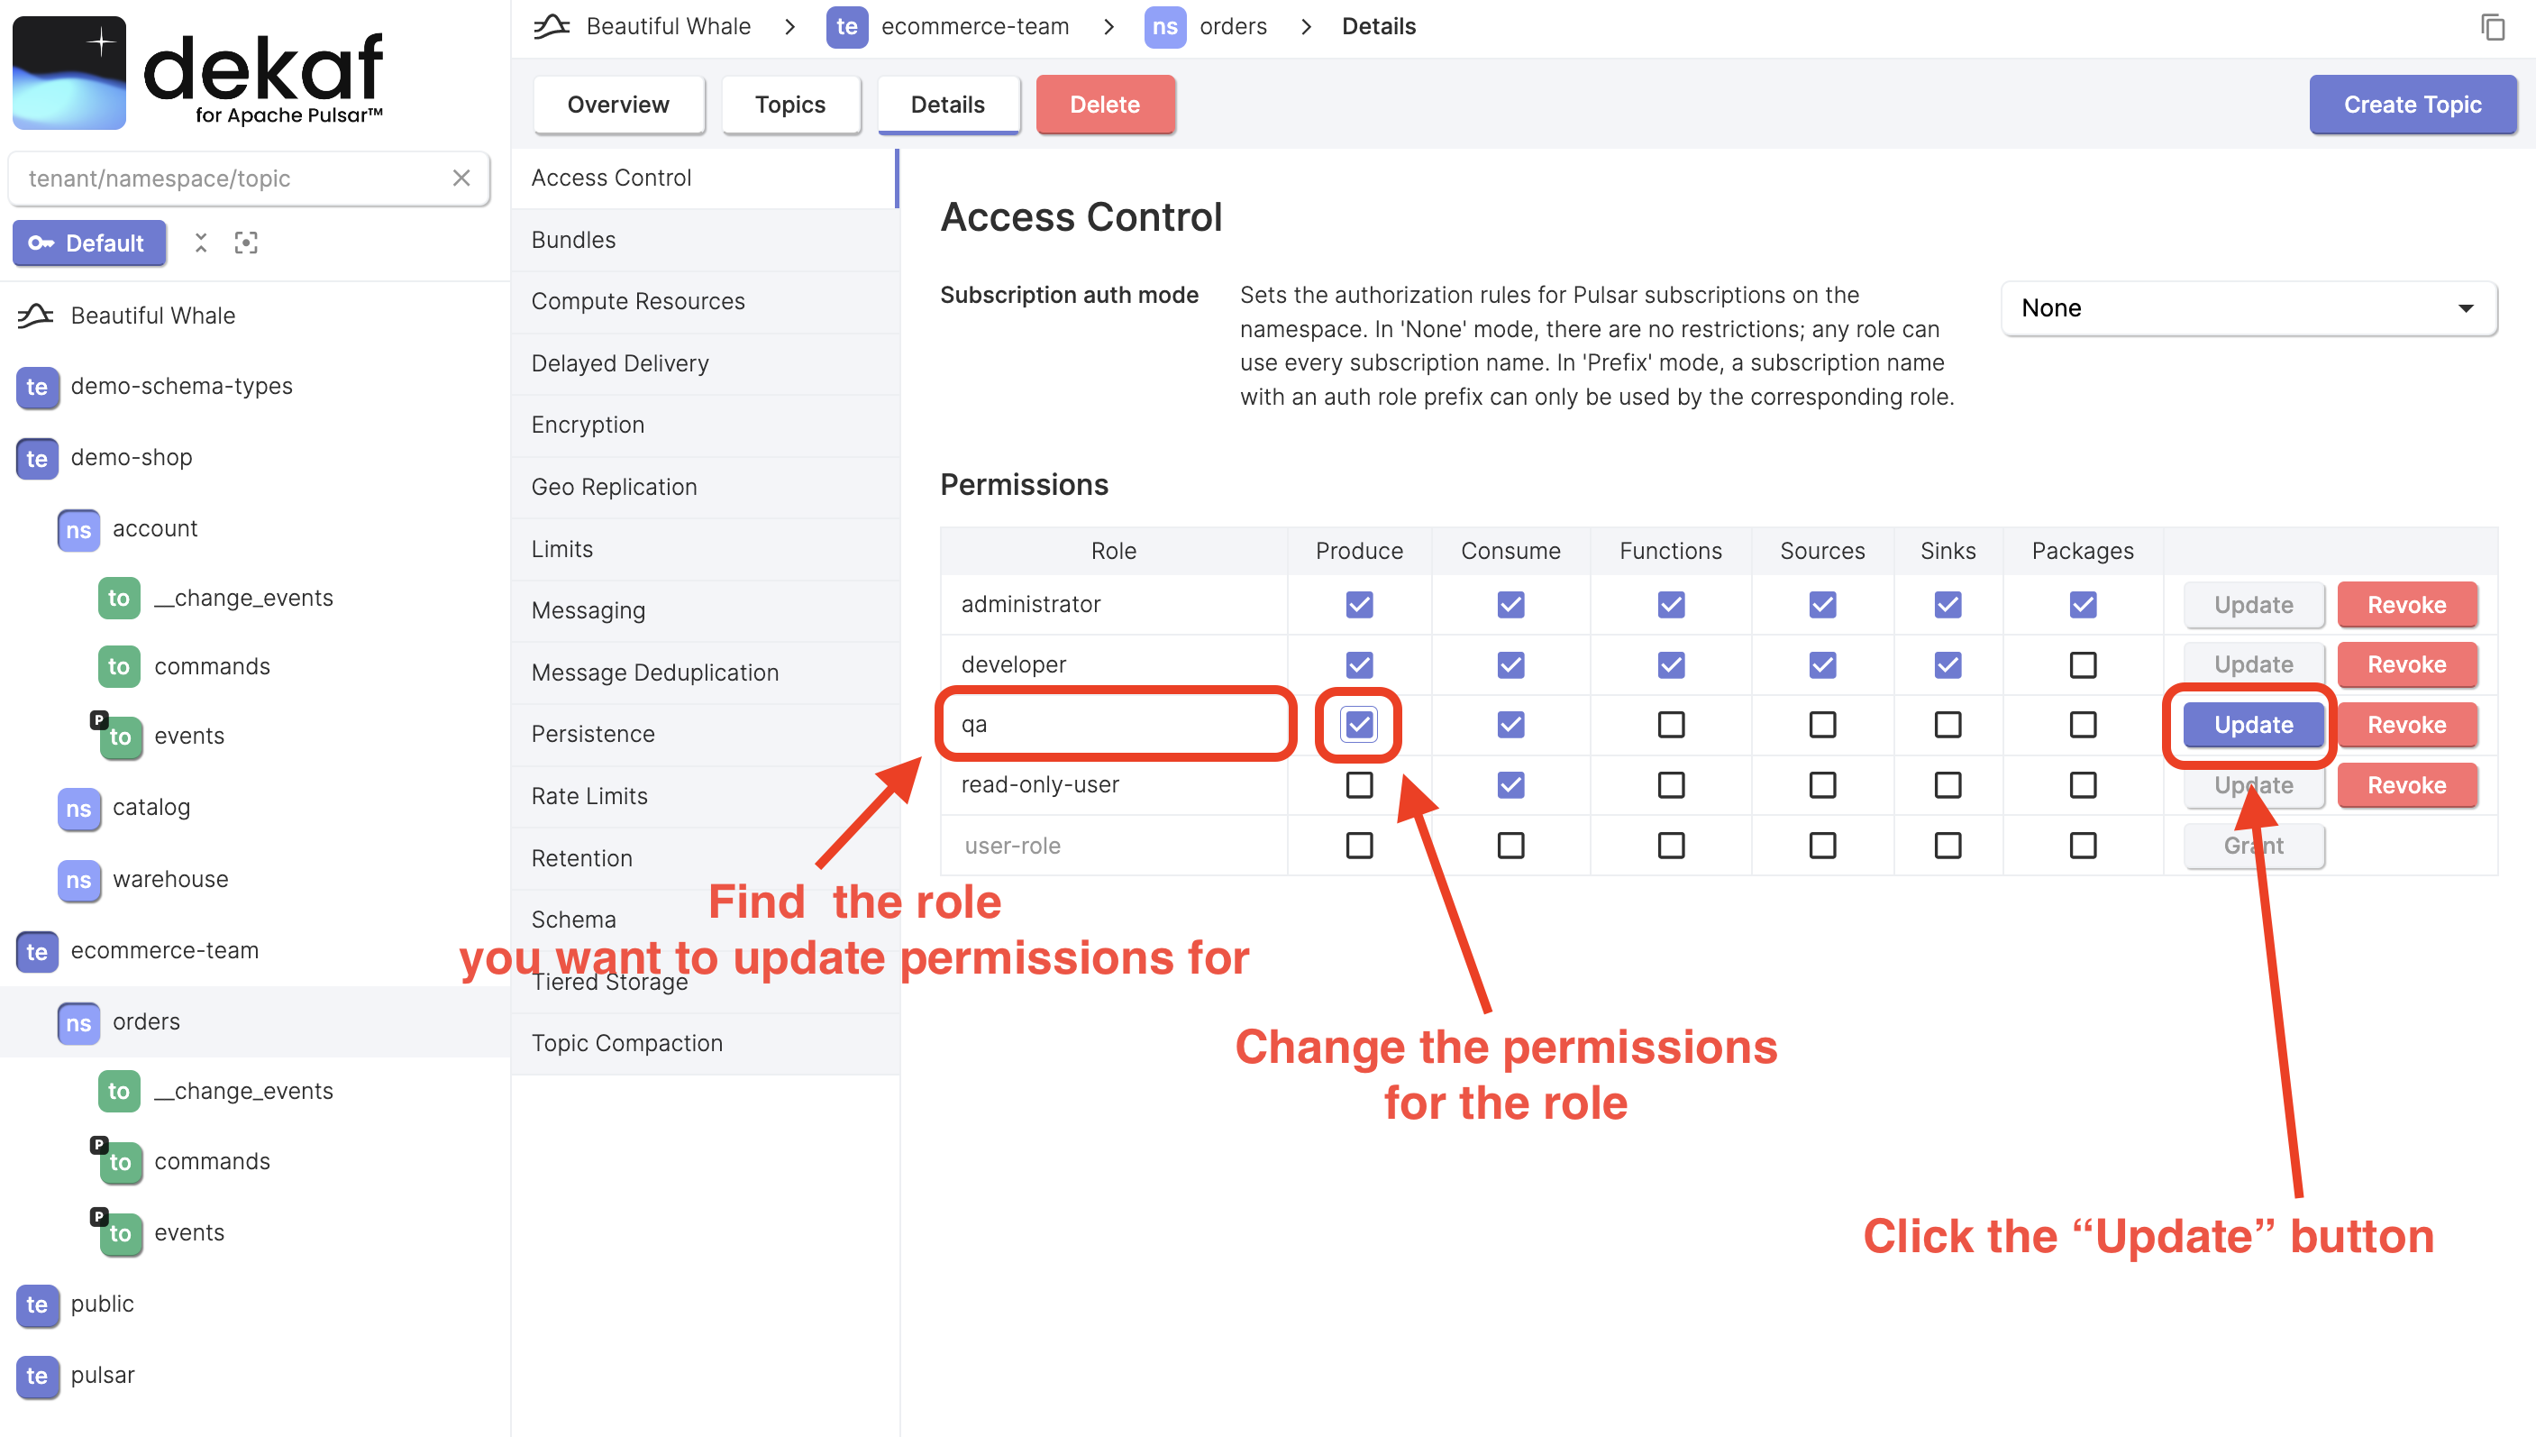This screenshot has width=2536, height=1437.
Task: Click the Beautiful Whale instance icon in sidebar
Action: 35,316
